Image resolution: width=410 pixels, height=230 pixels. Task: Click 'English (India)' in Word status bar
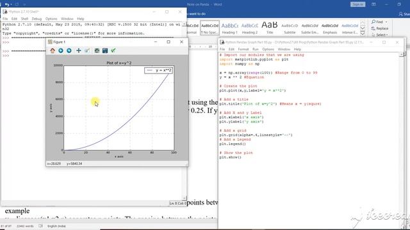pos(56,226)
